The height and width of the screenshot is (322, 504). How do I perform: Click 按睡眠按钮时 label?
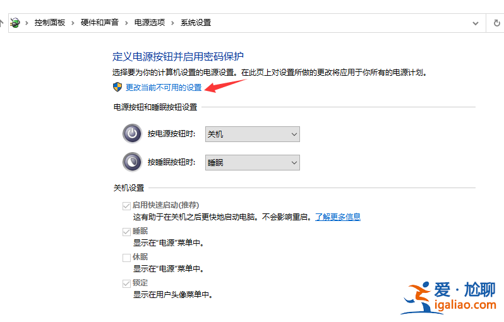(171, 162)
